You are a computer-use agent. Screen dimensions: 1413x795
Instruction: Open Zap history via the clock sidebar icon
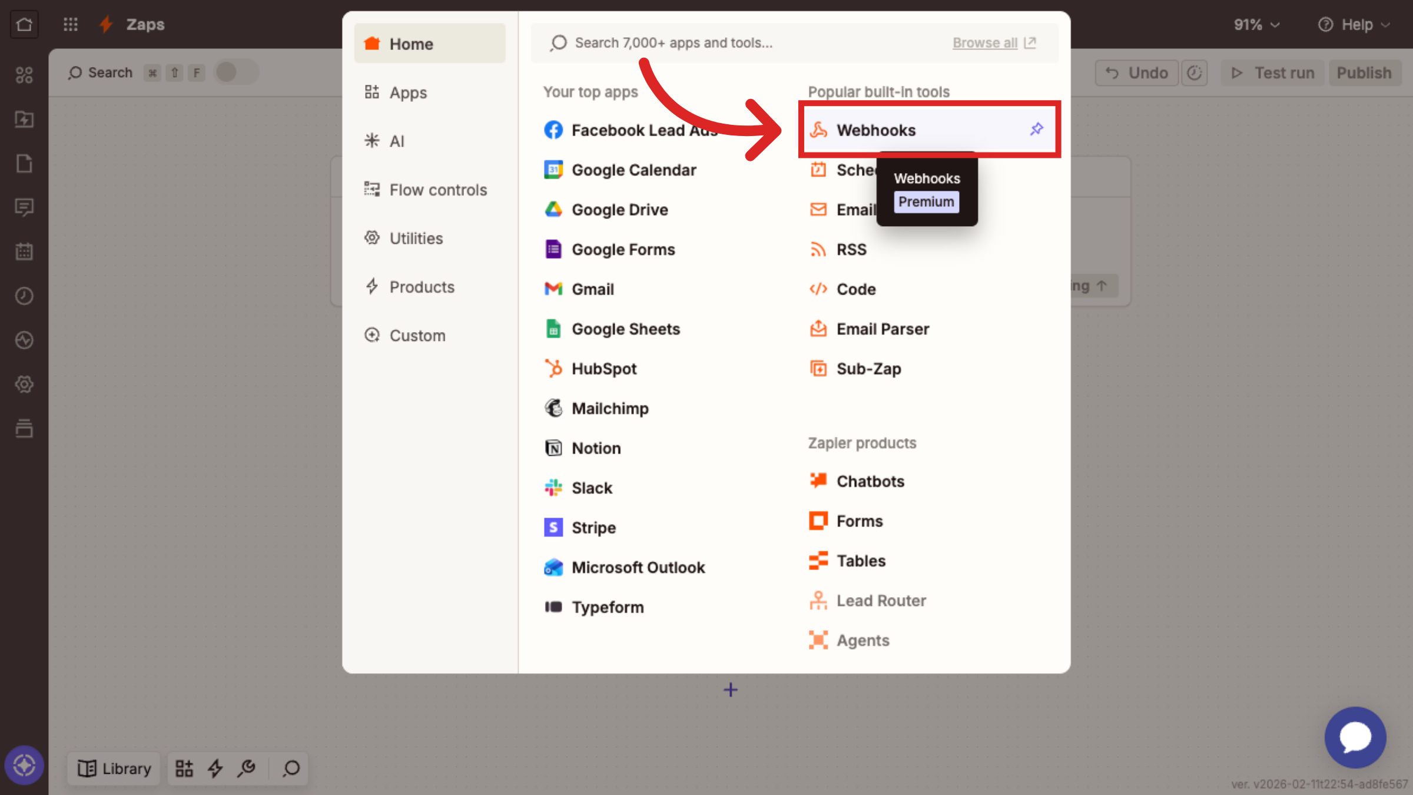tap(24, 296)
